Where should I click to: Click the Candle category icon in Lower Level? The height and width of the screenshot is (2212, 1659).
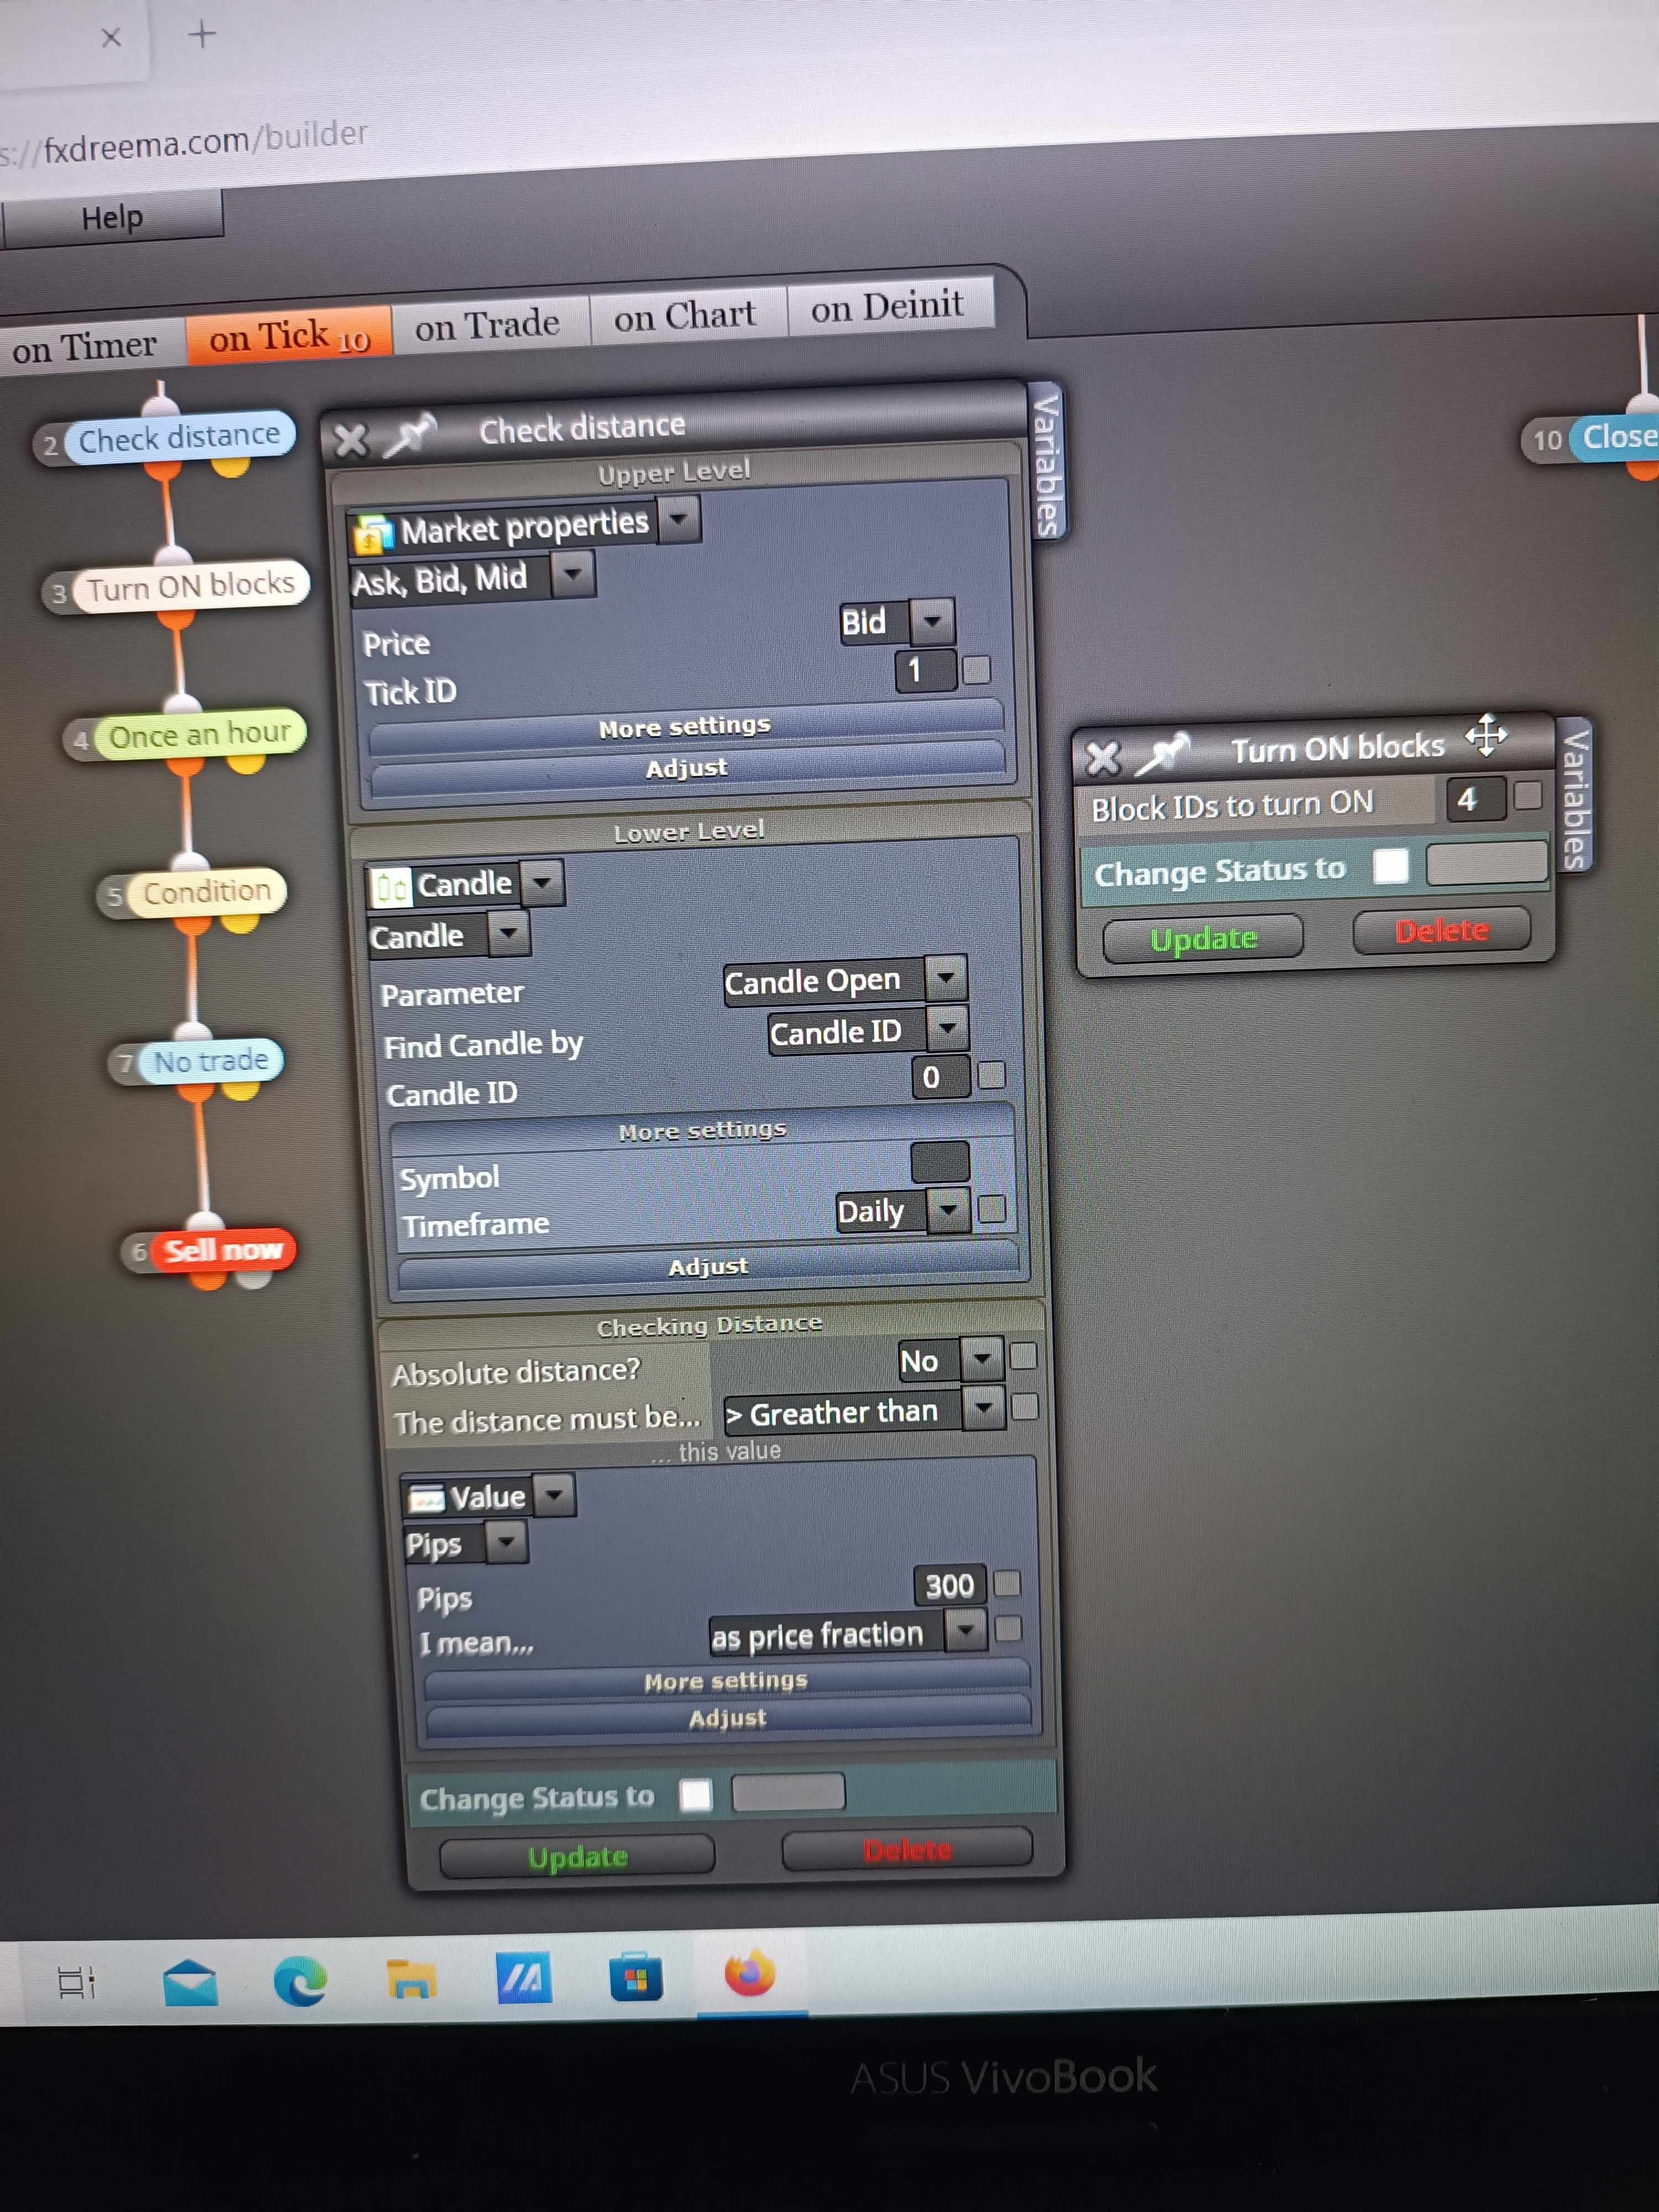390,887
